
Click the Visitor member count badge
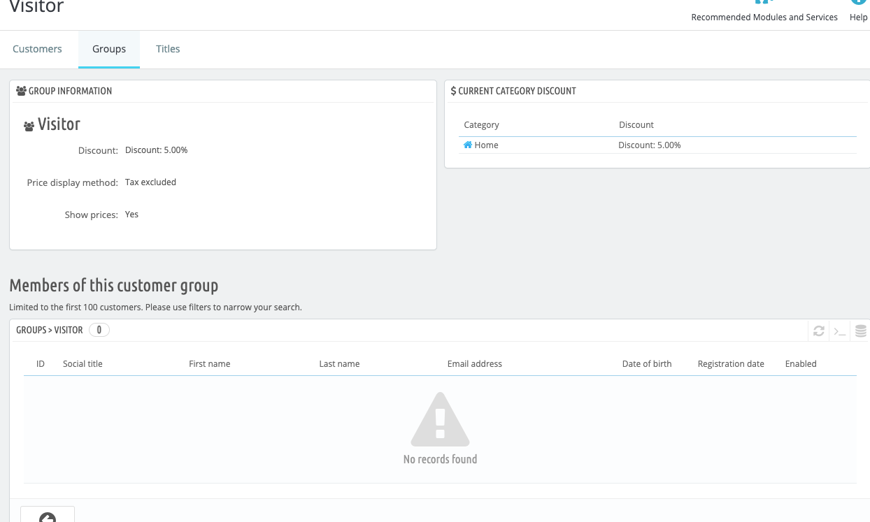(99, 330)
